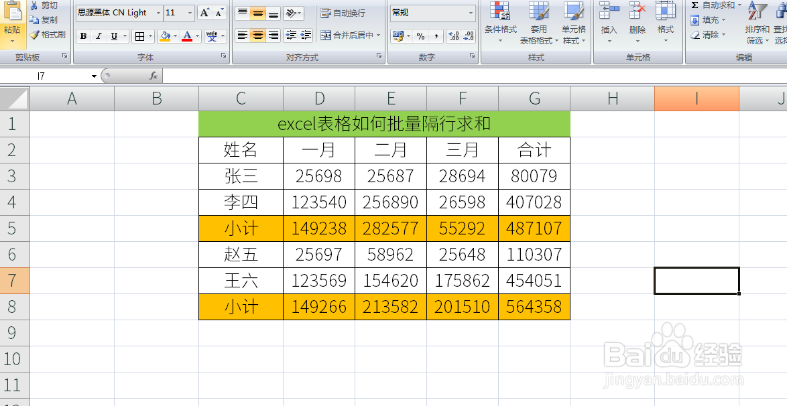787x406 pixels.
Task: Toggle underline formatting
Action: tap(114, 36)
